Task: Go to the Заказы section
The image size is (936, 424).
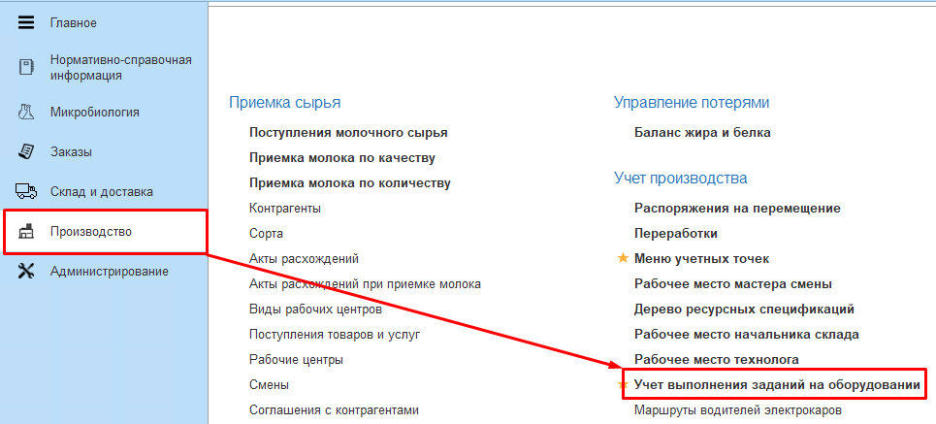Action: tap(71, 151)
